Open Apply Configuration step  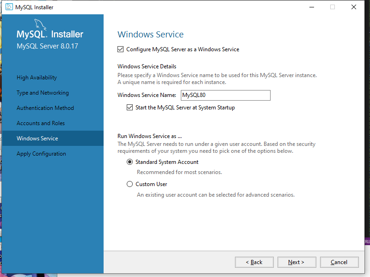click(x=41, y=154)
